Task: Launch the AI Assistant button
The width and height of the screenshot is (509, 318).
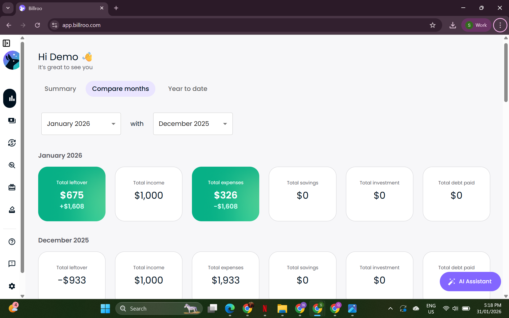Action: point(470,281)
